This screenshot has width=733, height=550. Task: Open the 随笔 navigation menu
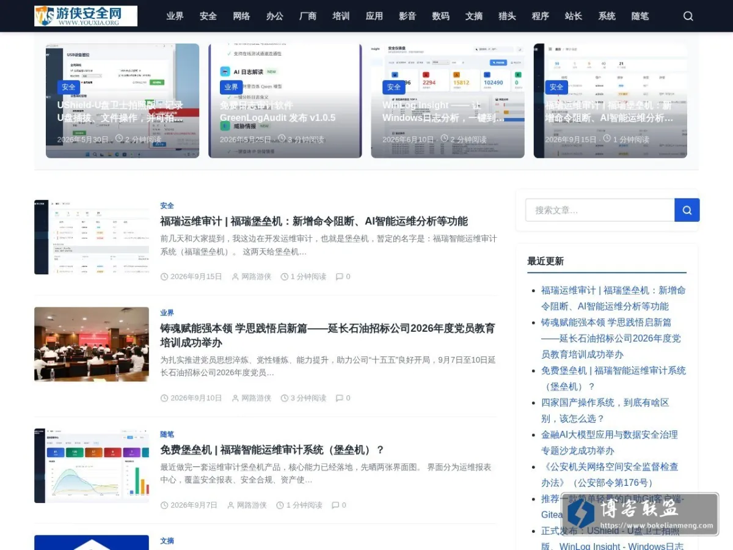[x=640, y=16]
